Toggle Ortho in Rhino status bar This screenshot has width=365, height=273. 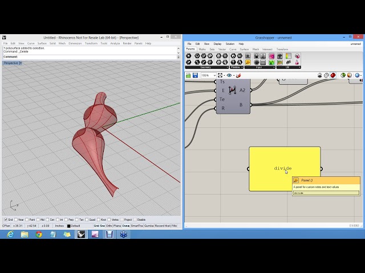click(x=109, y=226)
